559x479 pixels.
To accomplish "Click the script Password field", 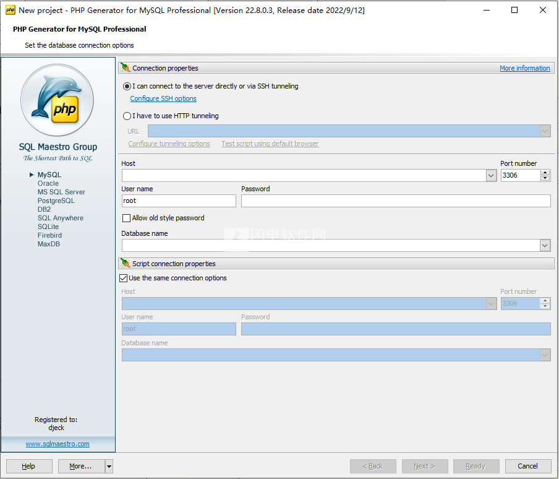I will coord(396,329).
